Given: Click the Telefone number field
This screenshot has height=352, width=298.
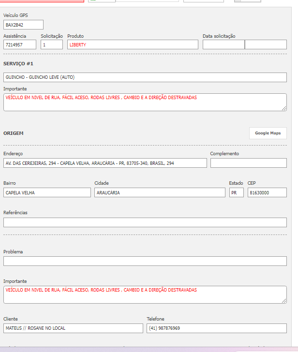Looking at the screenshot, I should coord(216,328).
